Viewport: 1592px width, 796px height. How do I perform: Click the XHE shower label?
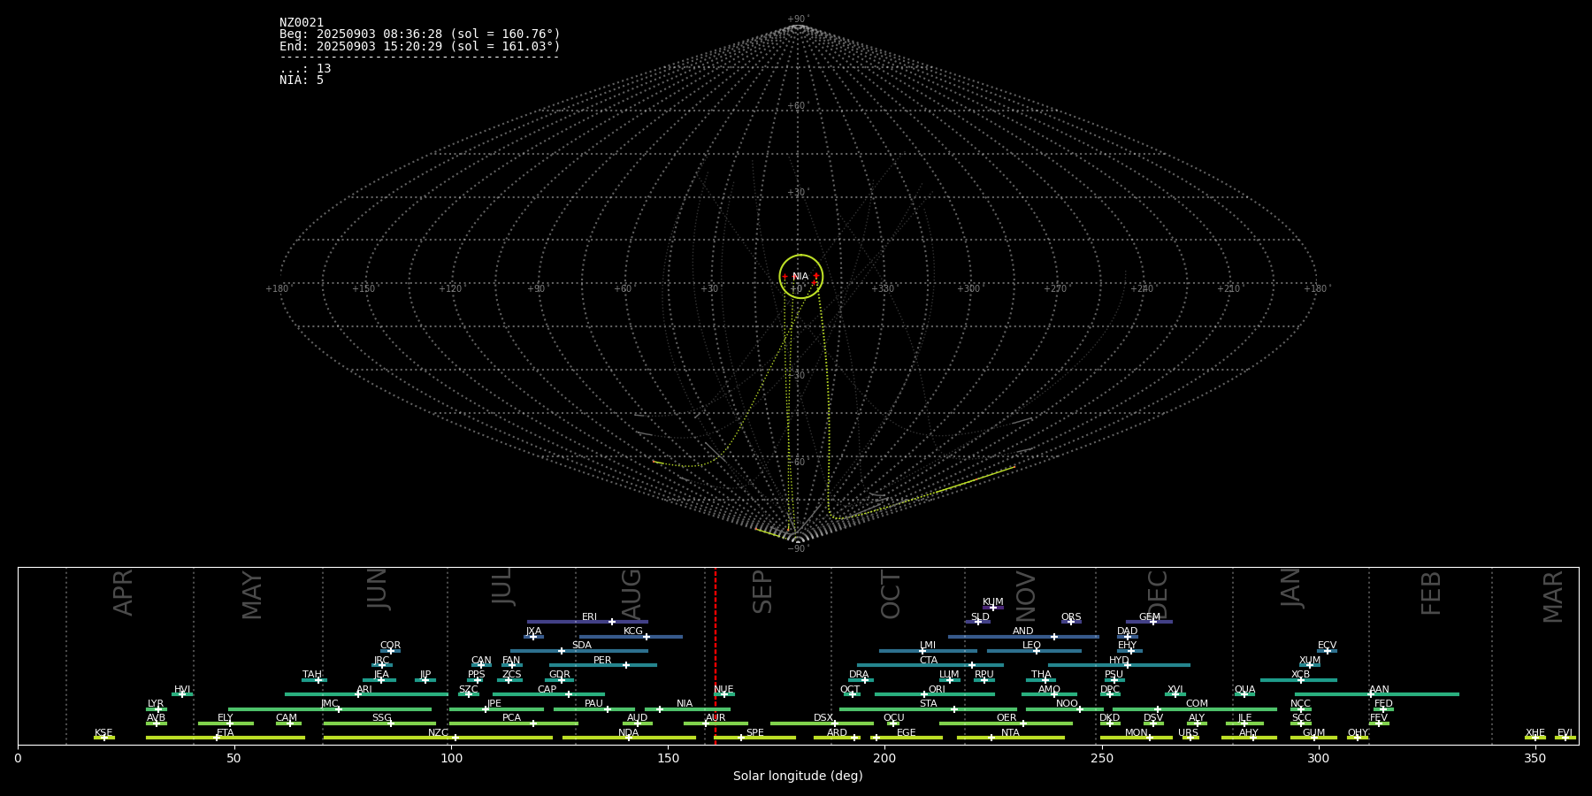click(x=1535, y=733)
